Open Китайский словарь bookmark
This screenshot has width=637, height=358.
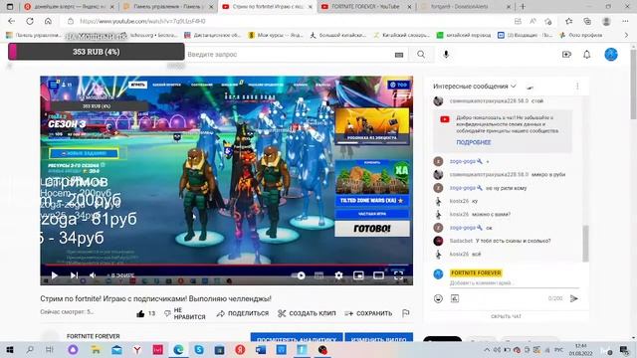tap(401, 36)
